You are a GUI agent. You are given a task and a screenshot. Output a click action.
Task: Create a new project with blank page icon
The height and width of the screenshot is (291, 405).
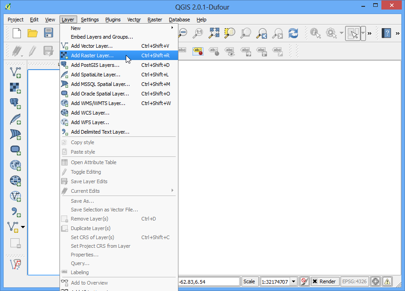tap(17, 33)
